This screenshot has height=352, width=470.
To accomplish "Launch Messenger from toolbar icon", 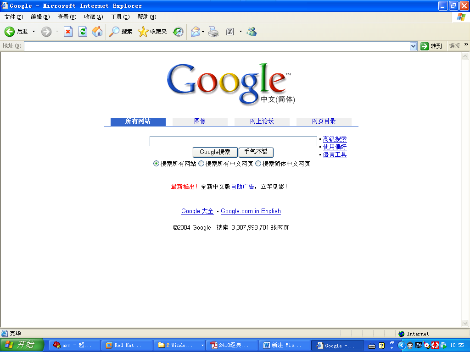I will click(x=252, y=32).
